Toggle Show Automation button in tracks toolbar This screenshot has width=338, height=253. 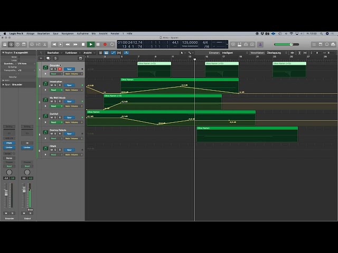click(113, 53)
